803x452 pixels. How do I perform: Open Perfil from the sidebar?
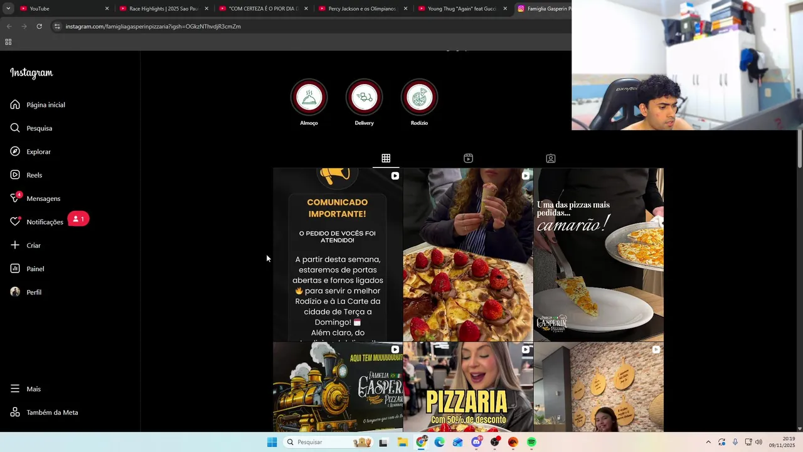(x=26, y=293)
